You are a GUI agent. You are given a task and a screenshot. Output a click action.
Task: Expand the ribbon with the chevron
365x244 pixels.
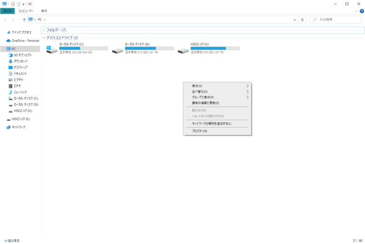356,10
